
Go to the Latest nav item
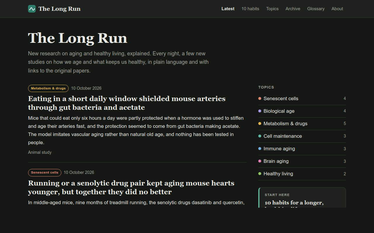coord(228,9)
